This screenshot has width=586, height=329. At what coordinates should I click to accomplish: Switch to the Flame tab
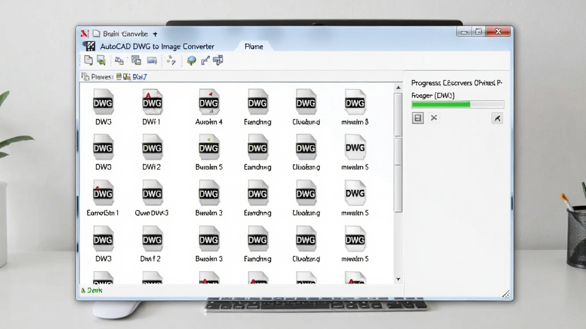[254, 46]
